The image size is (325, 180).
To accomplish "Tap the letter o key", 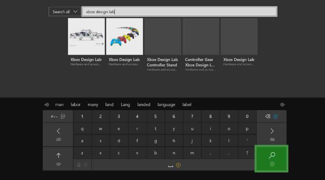I will pos(229,129).
